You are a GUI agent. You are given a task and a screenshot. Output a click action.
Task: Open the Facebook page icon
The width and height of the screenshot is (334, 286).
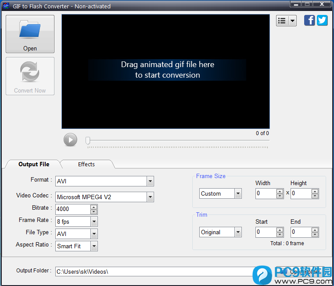click(x=309, y=20)
